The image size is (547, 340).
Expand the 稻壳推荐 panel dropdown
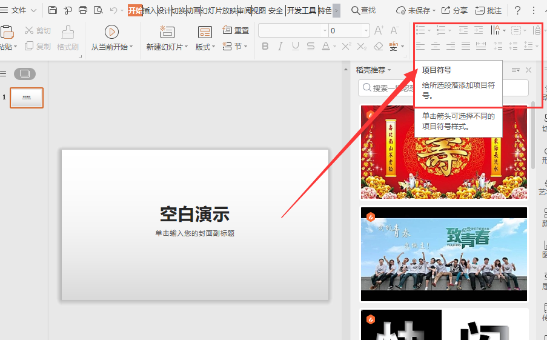389,70
